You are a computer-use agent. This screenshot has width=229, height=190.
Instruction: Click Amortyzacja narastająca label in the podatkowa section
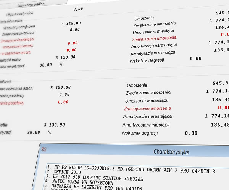click(147, 116)
